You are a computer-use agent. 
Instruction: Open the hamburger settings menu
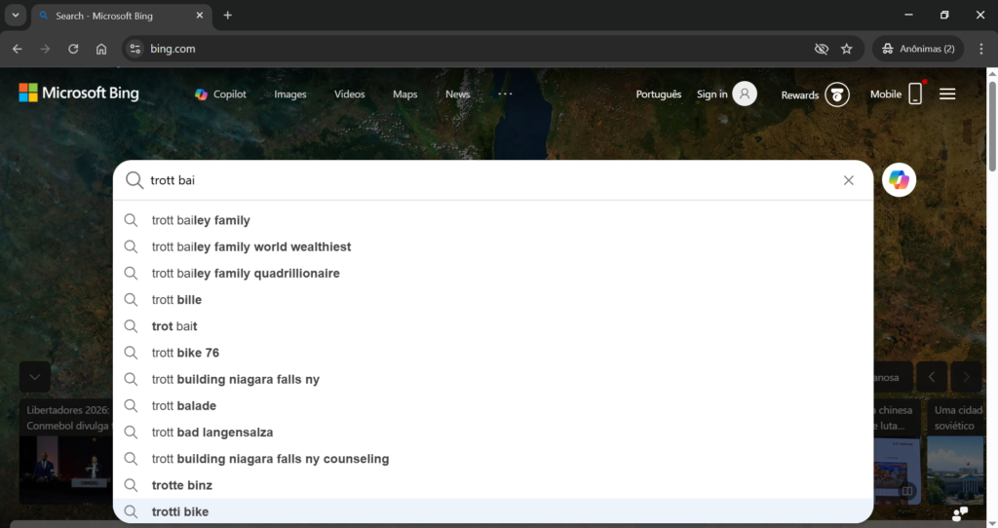[x=947, y=94]
